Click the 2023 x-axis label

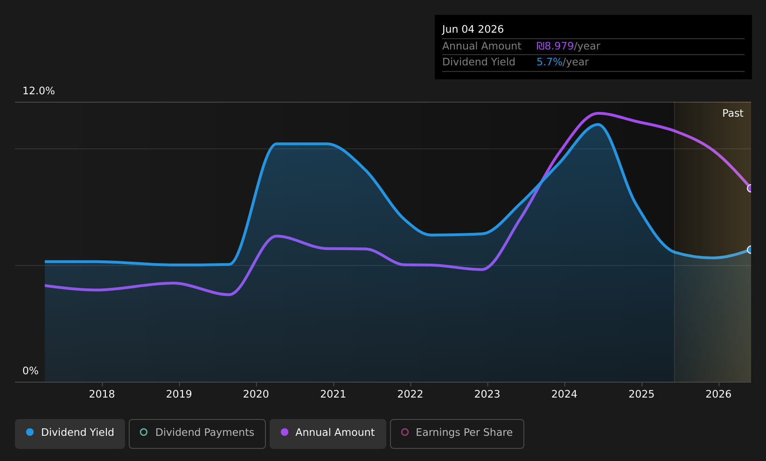(487, 394)
